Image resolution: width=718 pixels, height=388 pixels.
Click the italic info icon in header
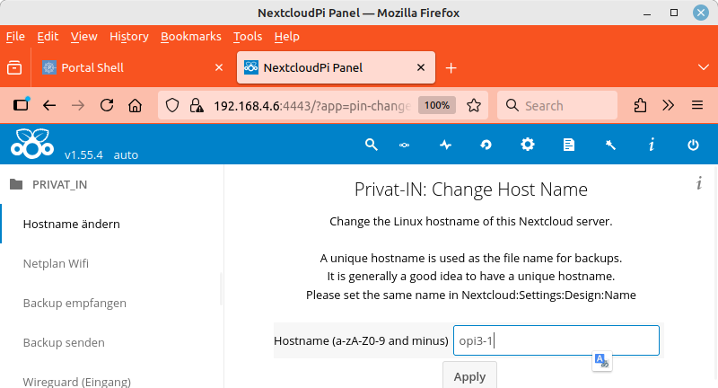[x=652, y=144]
